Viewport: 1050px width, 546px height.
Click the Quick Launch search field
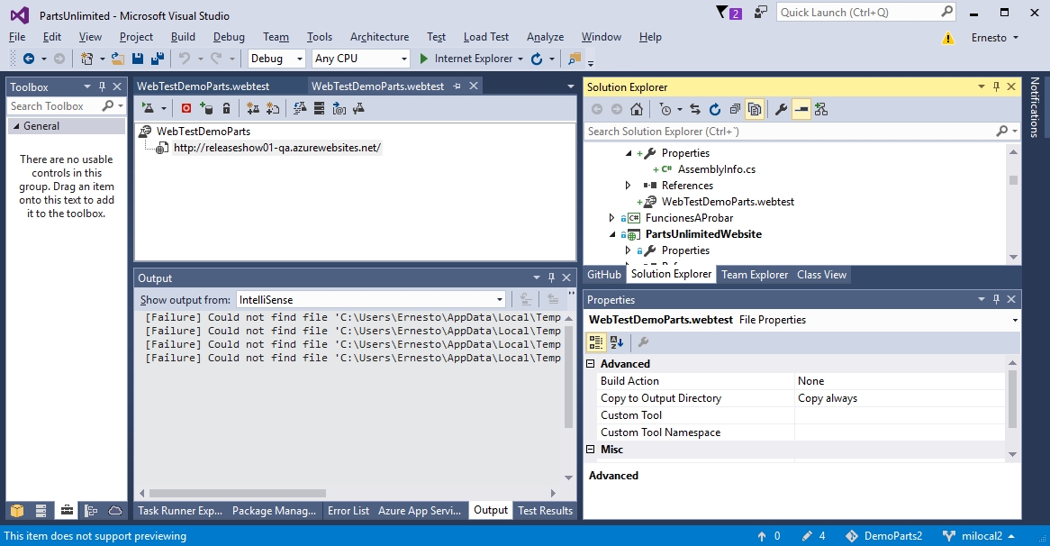(x=866, y=12)
